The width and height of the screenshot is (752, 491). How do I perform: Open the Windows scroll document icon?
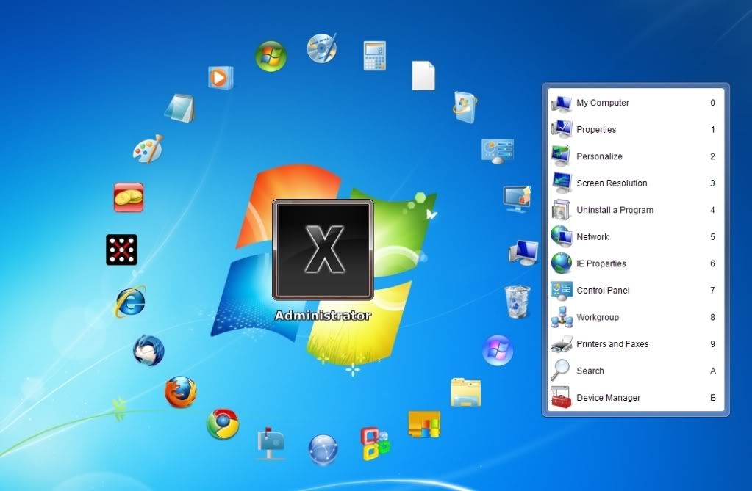(x=465, y=107)
